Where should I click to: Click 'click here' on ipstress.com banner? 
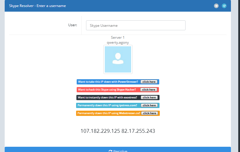(149, 105)
